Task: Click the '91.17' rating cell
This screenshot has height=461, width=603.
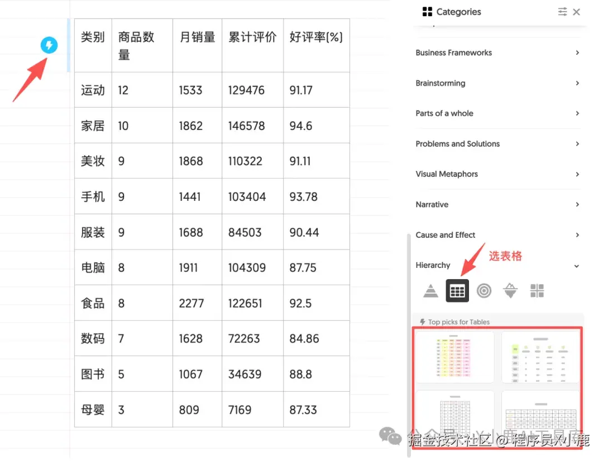Action: point(317,90)
